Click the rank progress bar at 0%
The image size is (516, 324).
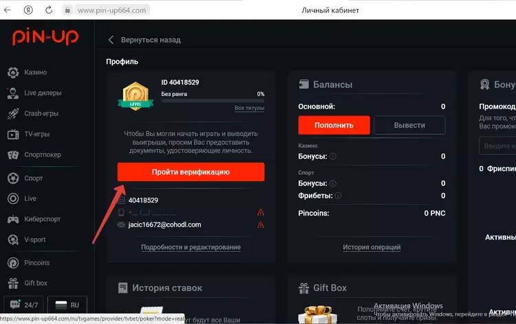(213, 101)
